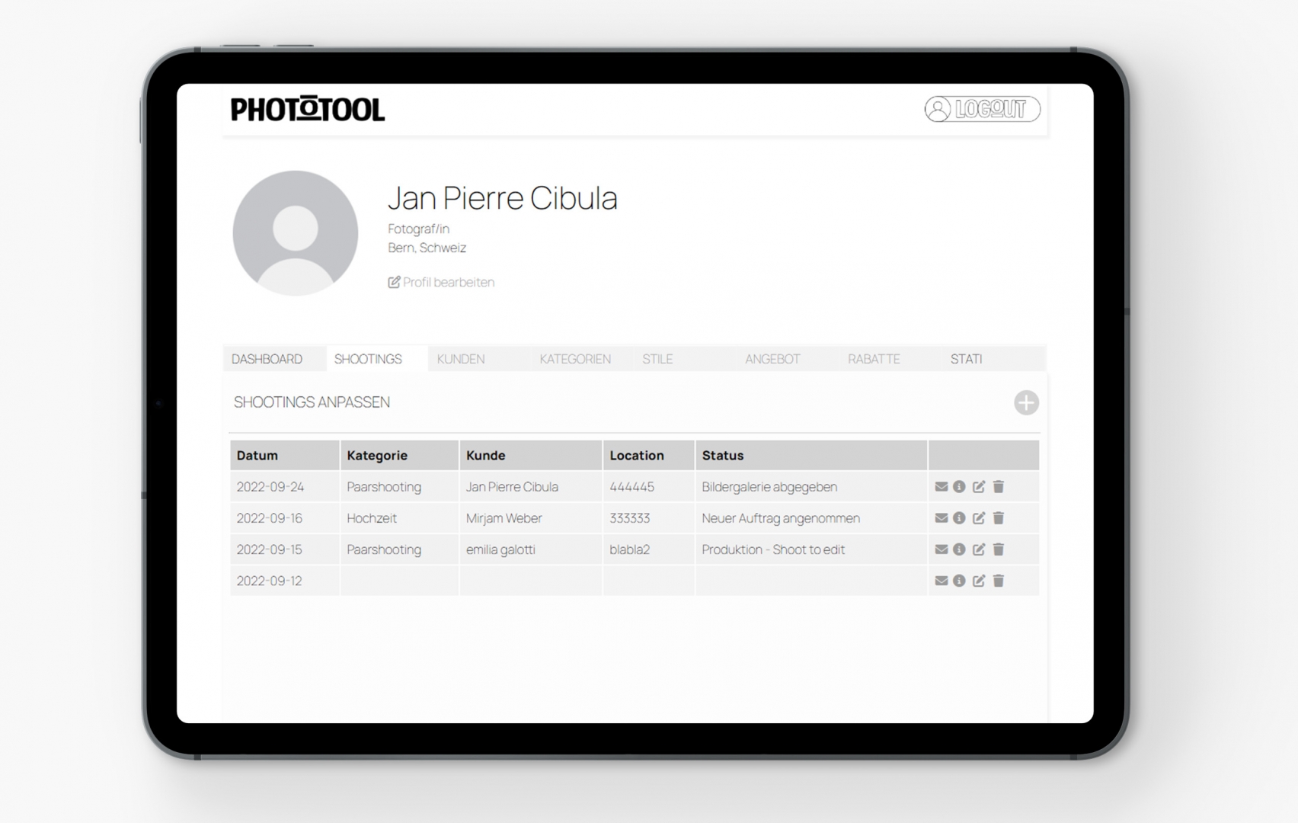Open the Stati tab
This screenshot has width=1298, height=823.
(966, 359)
